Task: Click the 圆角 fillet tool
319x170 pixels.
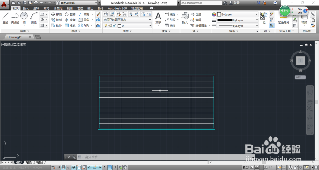Action: coord(84,20)
